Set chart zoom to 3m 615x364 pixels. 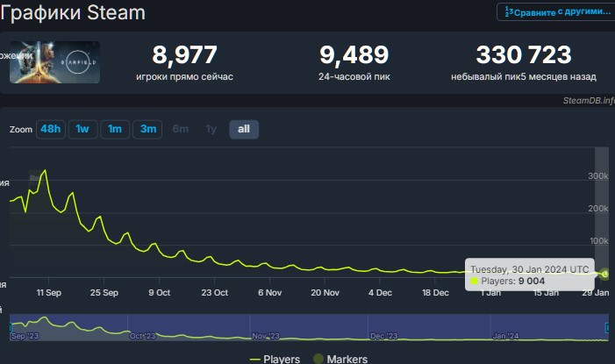(148, 129)
